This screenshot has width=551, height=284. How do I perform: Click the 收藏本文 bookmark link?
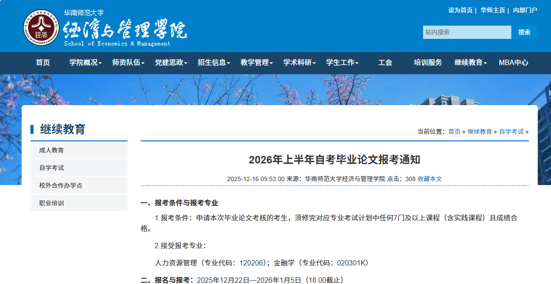point(430,179)
